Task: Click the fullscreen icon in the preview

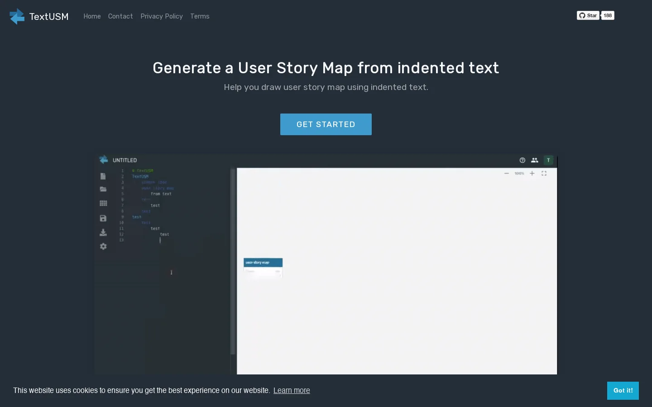Action: pyautogui.click(x=544, y=173)
